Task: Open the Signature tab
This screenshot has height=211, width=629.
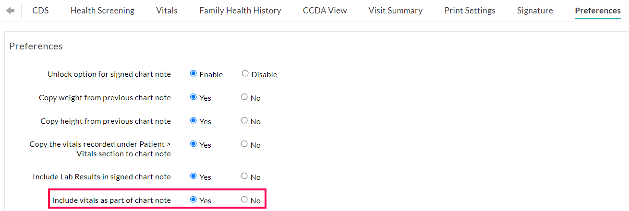Action: 535,11
